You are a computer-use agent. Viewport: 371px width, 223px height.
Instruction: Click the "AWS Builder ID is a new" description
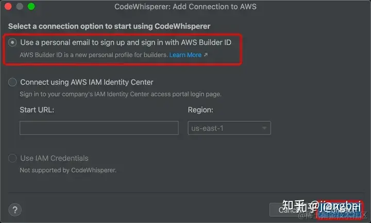pos(93,55)
